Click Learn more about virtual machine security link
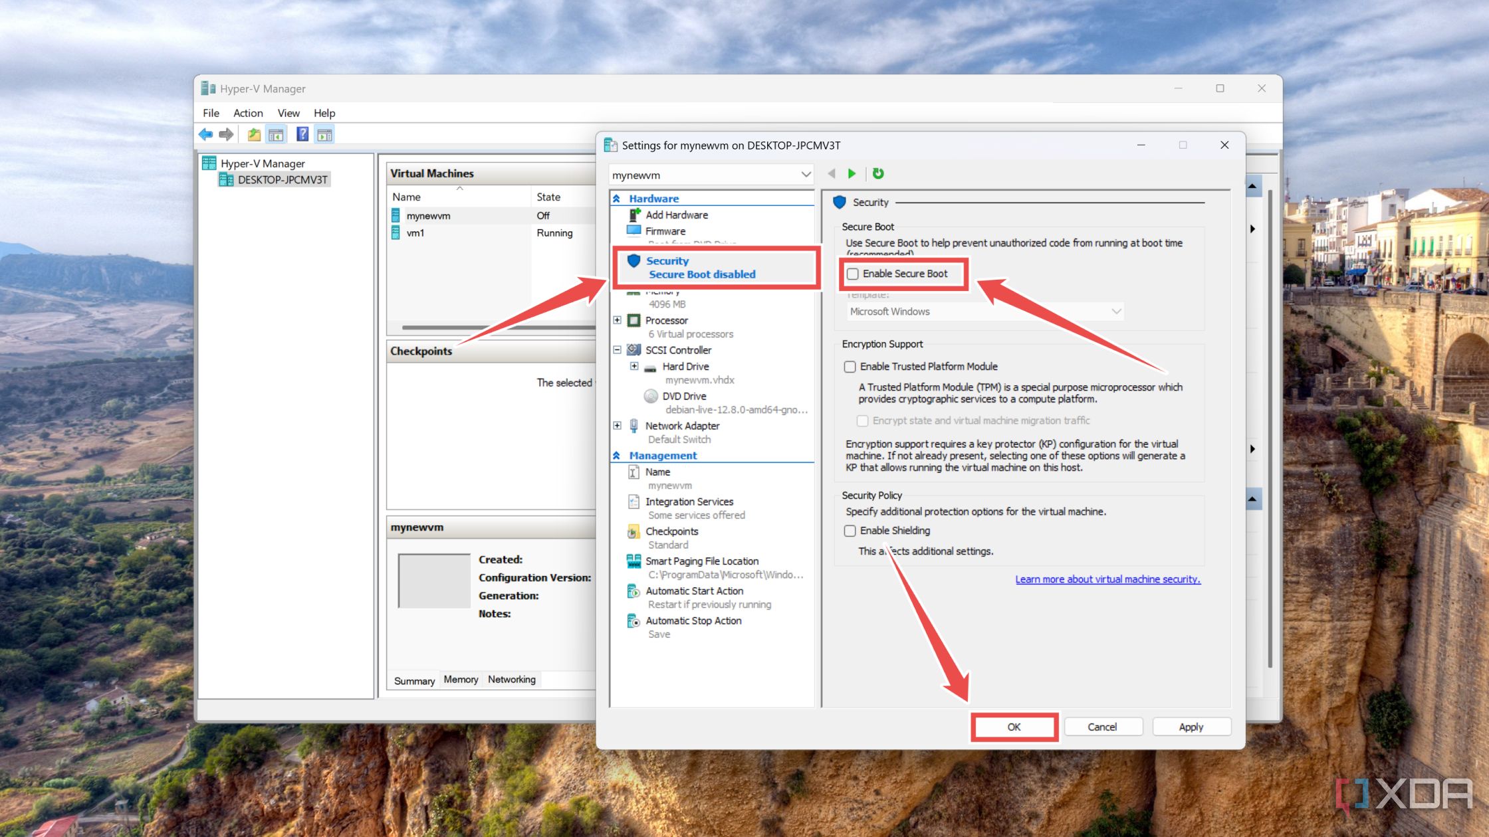This screenshot has width=1489, height=837. pos(1107,579)
